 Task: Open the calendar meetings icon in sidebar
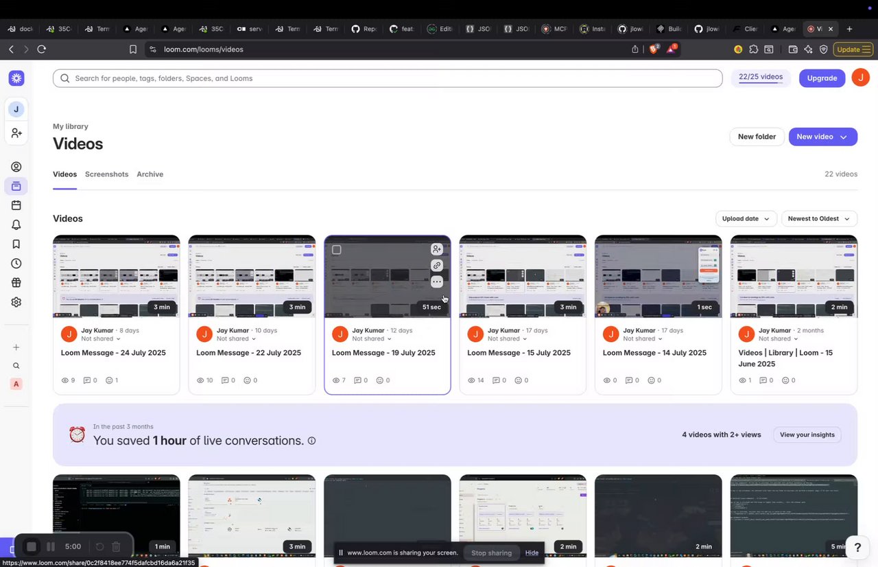(16, 205)
